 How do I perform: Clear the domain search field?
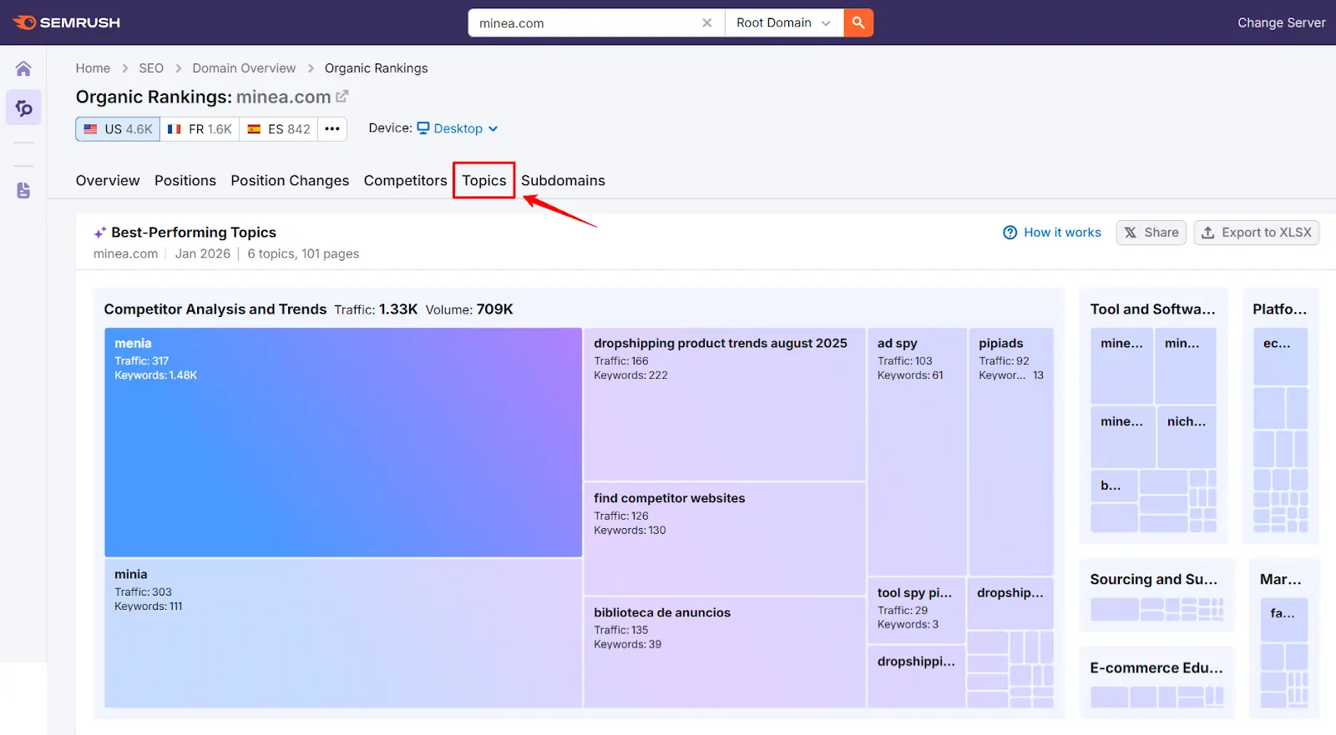tap(706, 23)
